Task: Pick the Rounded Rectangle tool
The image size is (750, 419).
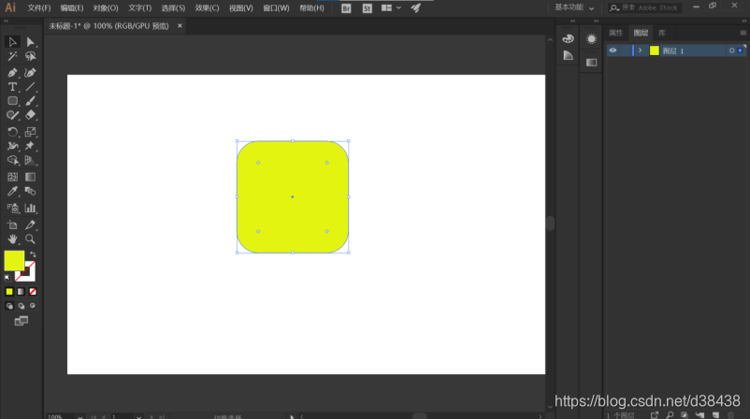Action: 12,101
